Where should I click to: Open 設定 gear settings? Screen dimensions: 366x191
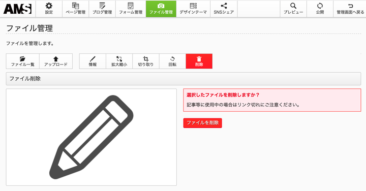(x=49, y=9)
